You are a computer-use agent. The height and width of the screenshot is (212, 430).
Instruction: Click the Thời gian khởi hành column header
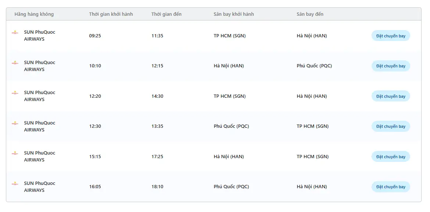tap(111, 14)
